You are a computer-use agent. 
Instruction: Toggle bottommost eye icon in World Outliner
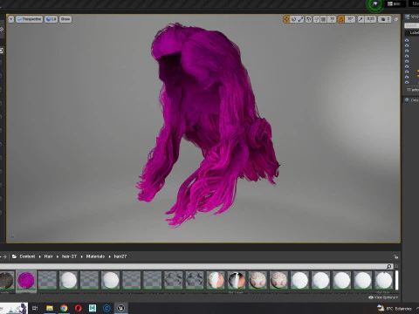[x=407, y=82]
